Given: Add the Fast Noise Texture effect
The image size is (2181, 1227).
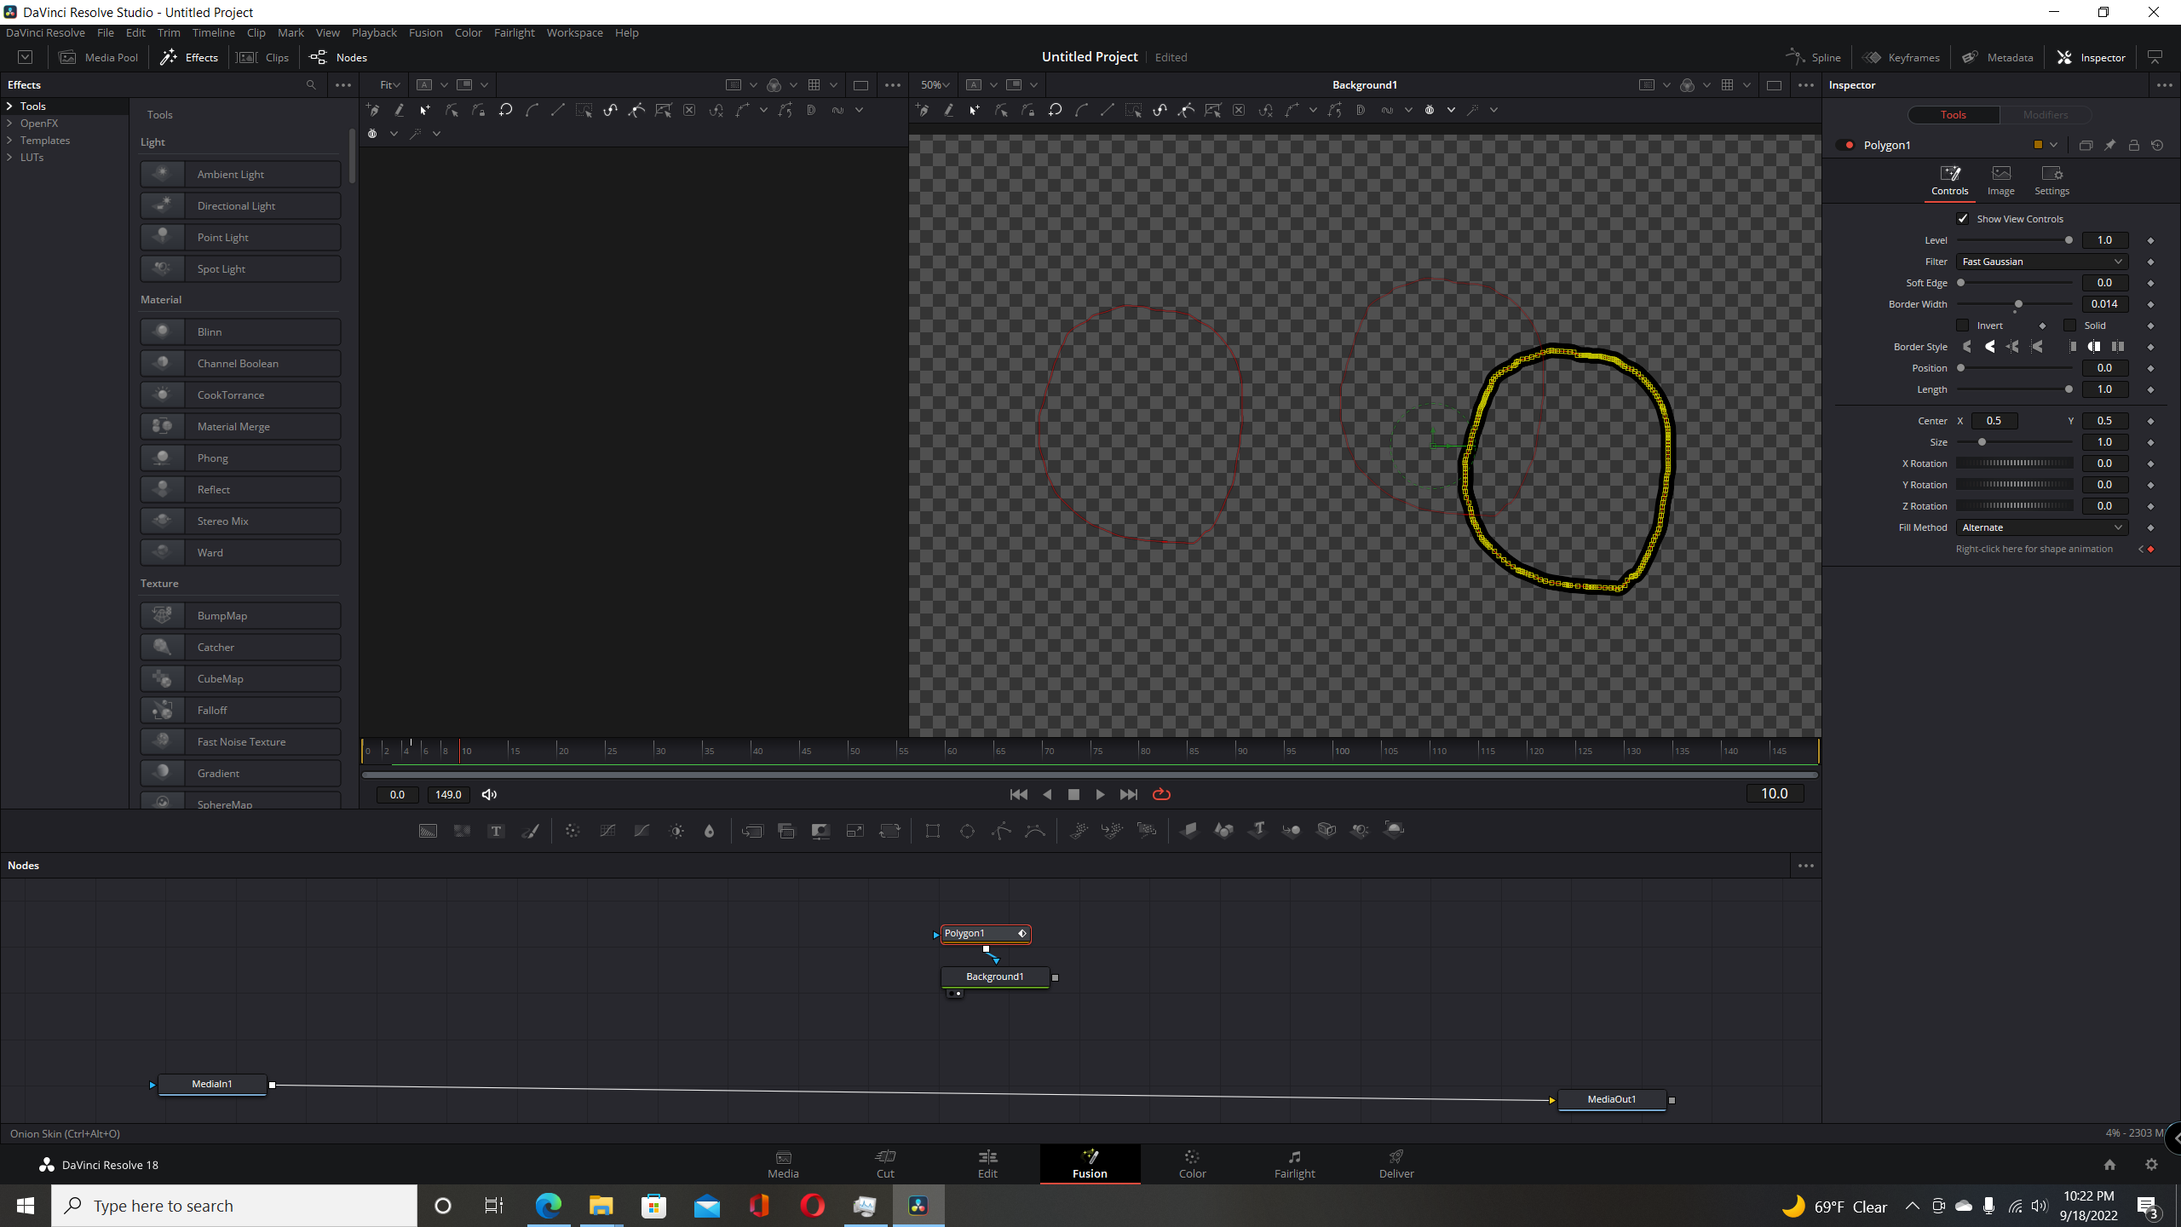Looking at the screenshot, I should point(240,741).
